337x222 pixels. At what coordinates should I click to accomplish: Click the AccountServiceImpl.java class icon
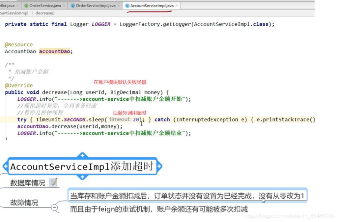click(127, 6)
